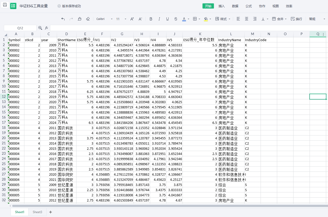Screen dimensions: 328x217
Task: Open the 常规 number format dropdown
Action: (x=317, y=19)
